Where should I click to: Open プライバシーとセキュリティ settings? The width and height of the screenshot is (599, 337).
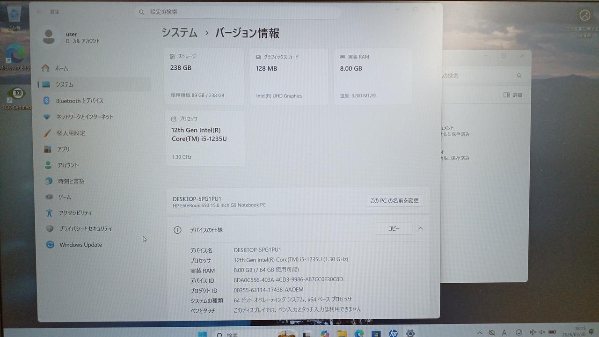[x=85, y=229]
